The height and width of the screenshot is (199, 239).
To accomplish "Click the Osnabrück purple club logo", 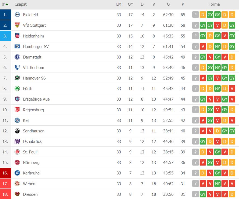I will (17, 142).
